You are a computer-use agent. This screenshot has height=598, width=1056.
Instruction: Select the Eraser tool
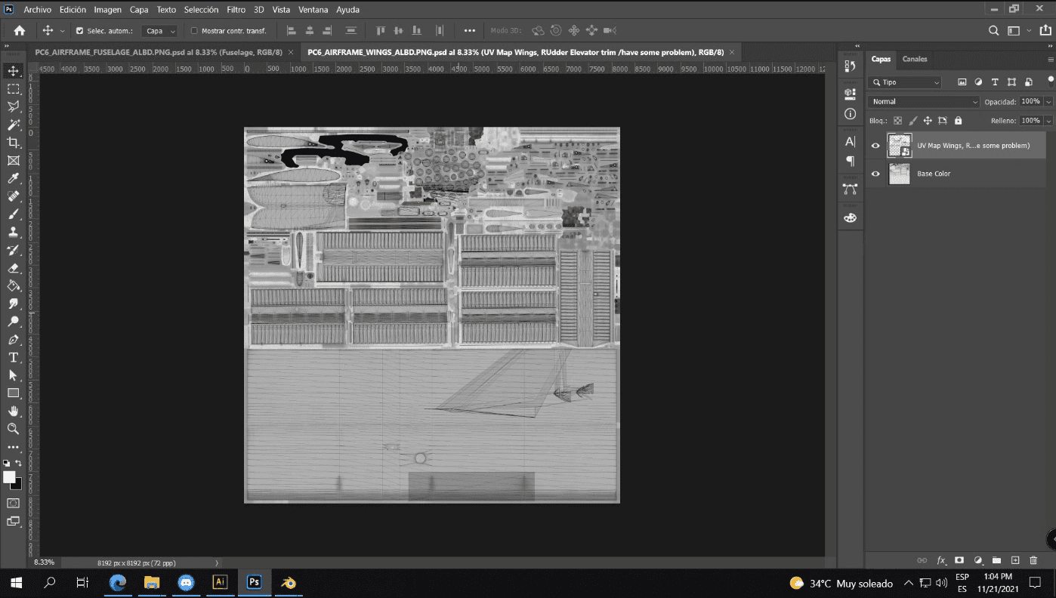coord(13,268)
